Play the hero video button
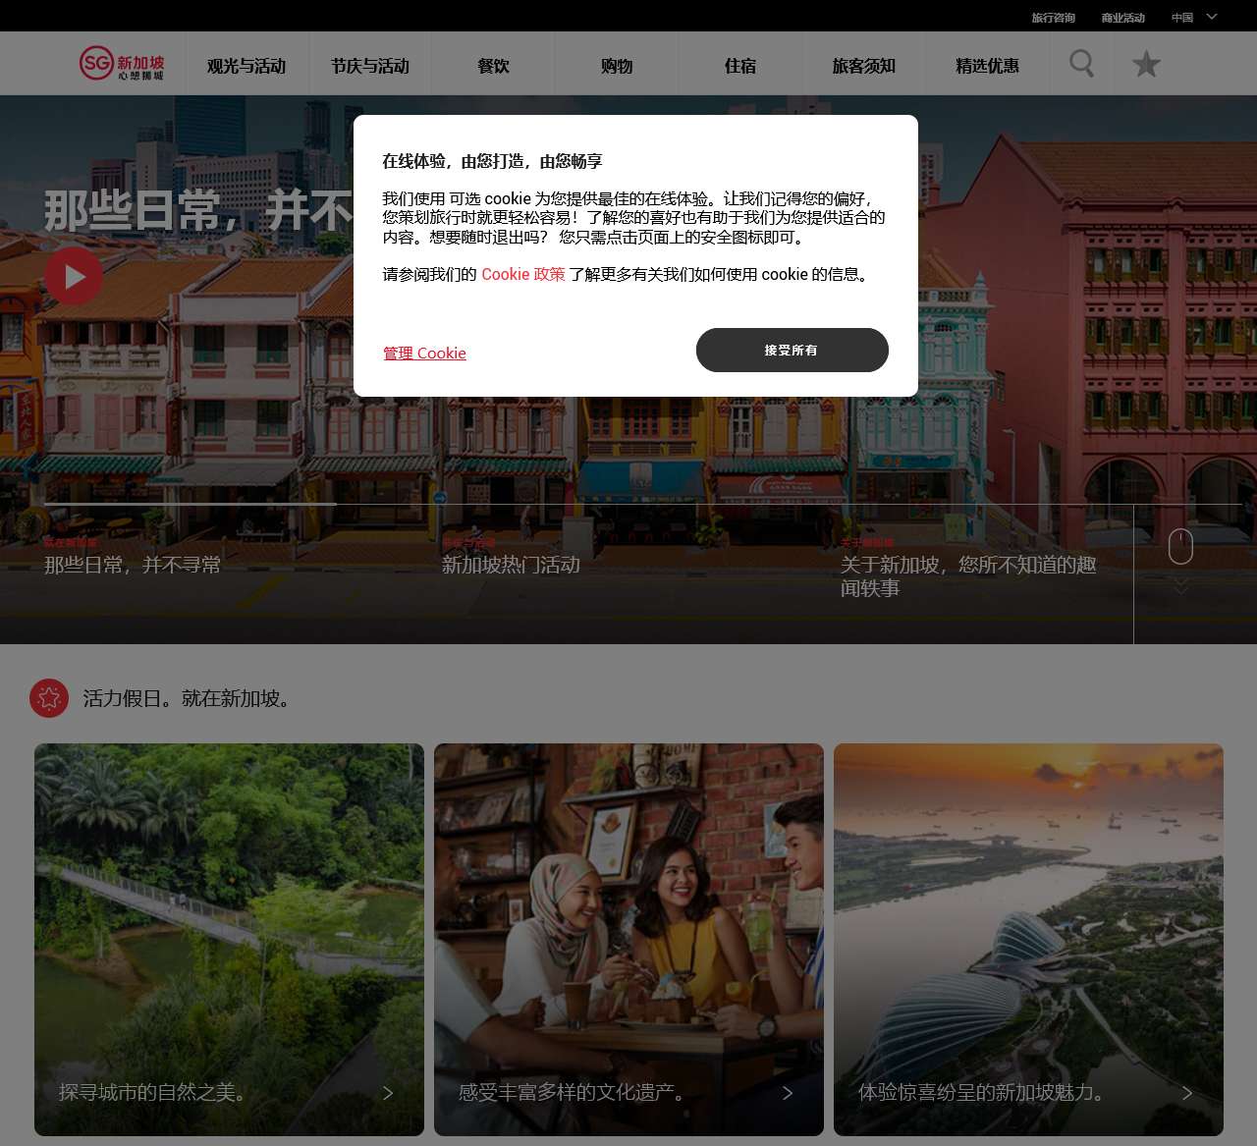1257x1146 pixels. point(74,277)
